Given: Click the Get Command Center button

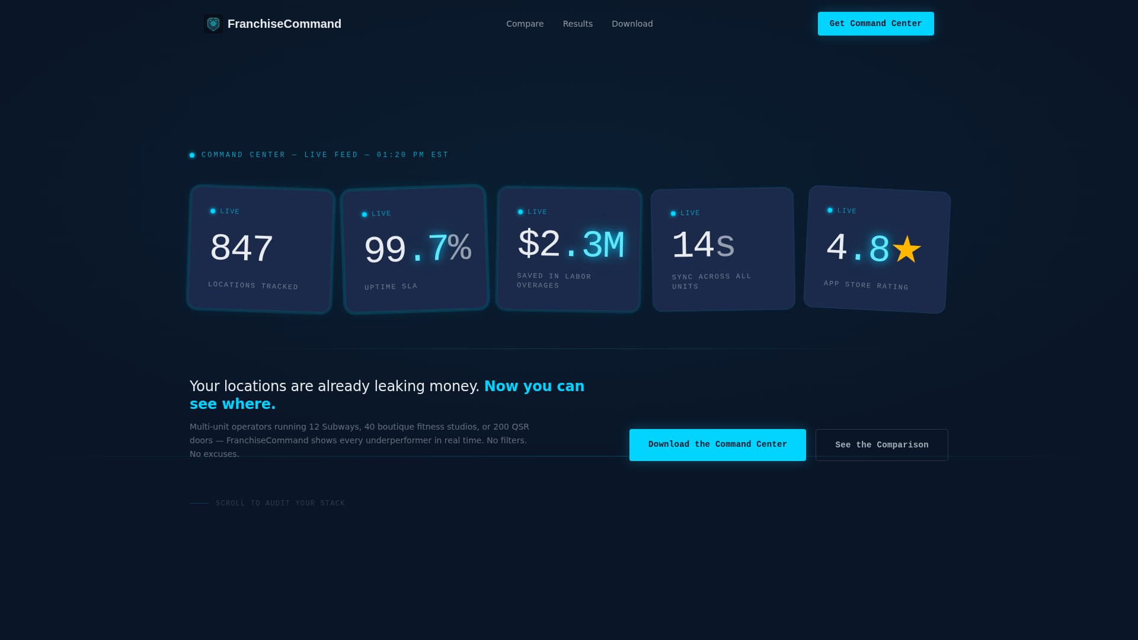Looking at the screenshot, I should pyautogui.click(x=876, y=24).
